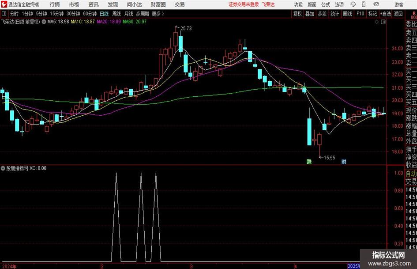Switch to 月线 monthly period
The width and height of the screenshot is (417, 269).
tap(128, 14)
